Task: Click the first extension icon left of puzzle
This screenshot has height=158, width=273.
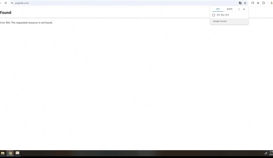Action: [x=253, y=3]
